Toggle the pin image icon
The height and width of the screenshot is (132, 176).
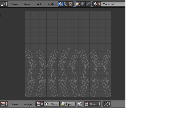coord(80,104)
